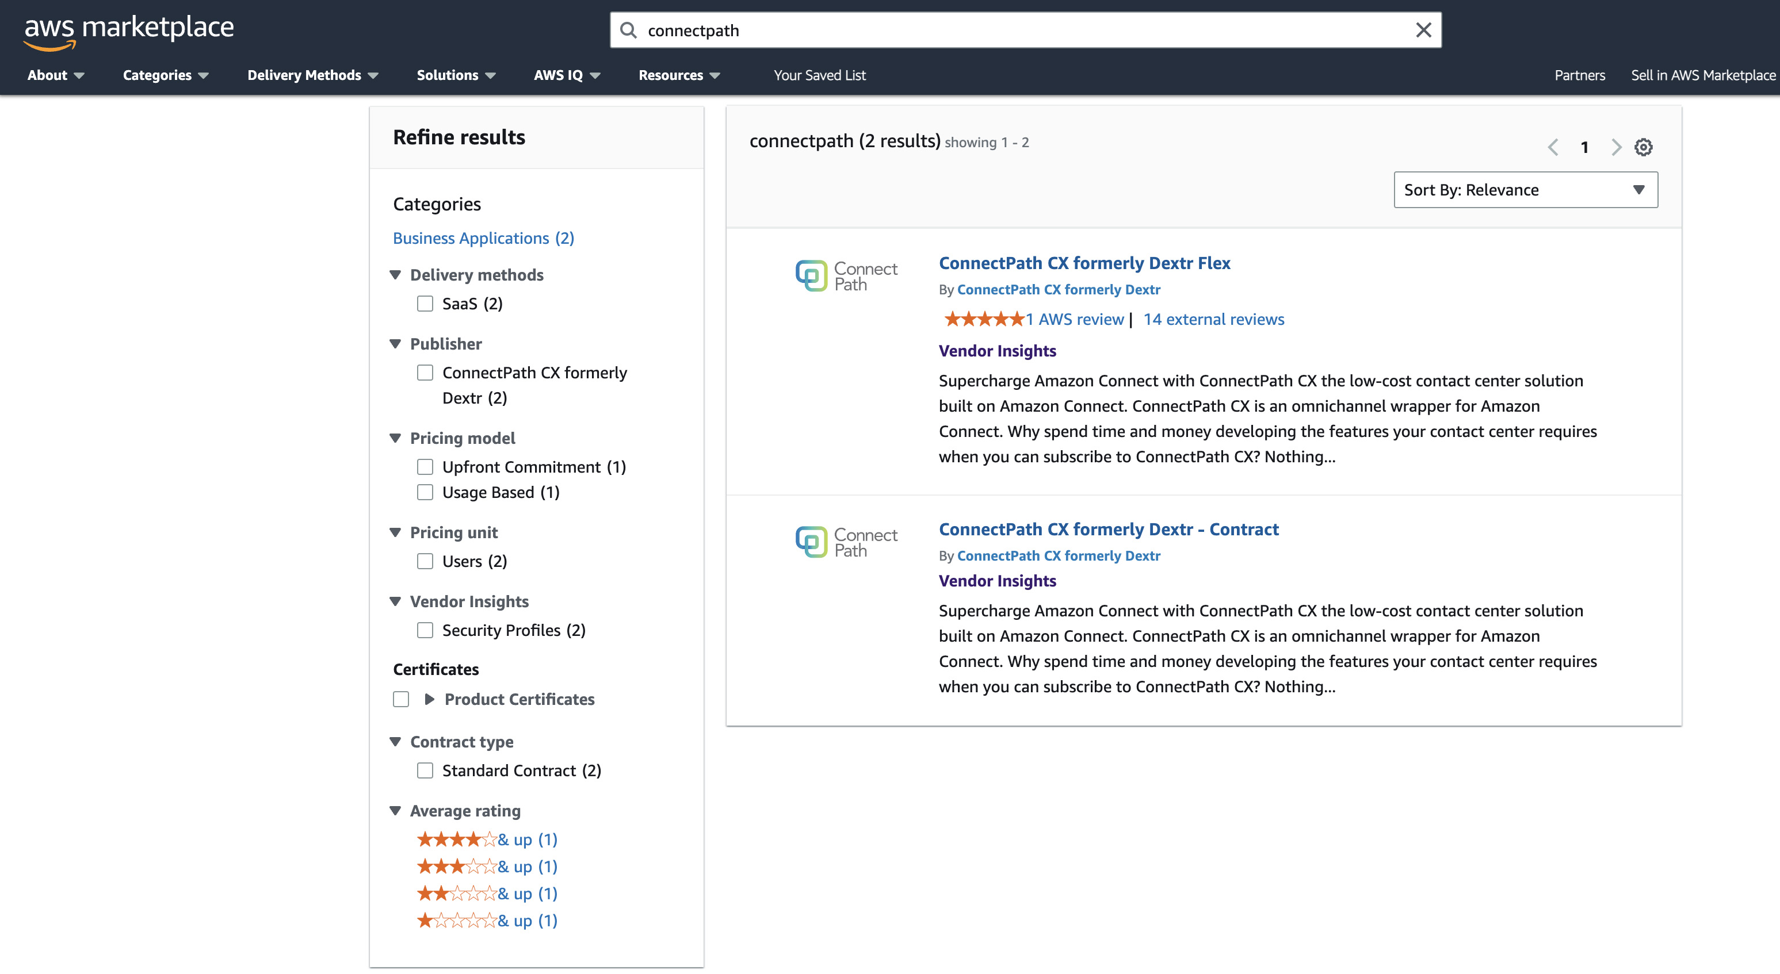Open the Delivery Methods menu
The width and height of the screenshot is (1780, 974).
point(313,75)
